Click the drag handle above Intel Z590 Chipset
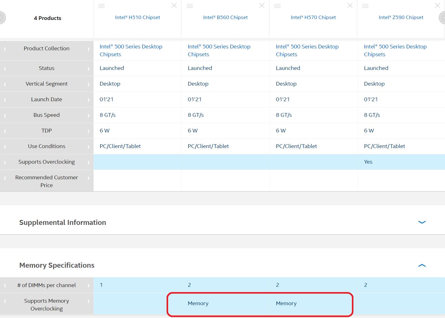This screenshot has height=318, width=445. coord(365,6)
